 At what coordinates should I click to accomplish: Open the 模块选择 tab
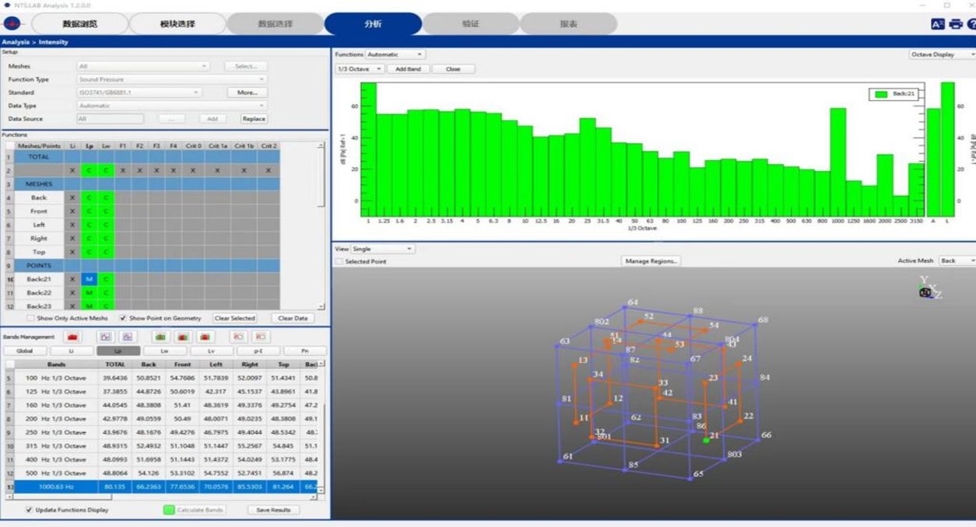point(177,24)
